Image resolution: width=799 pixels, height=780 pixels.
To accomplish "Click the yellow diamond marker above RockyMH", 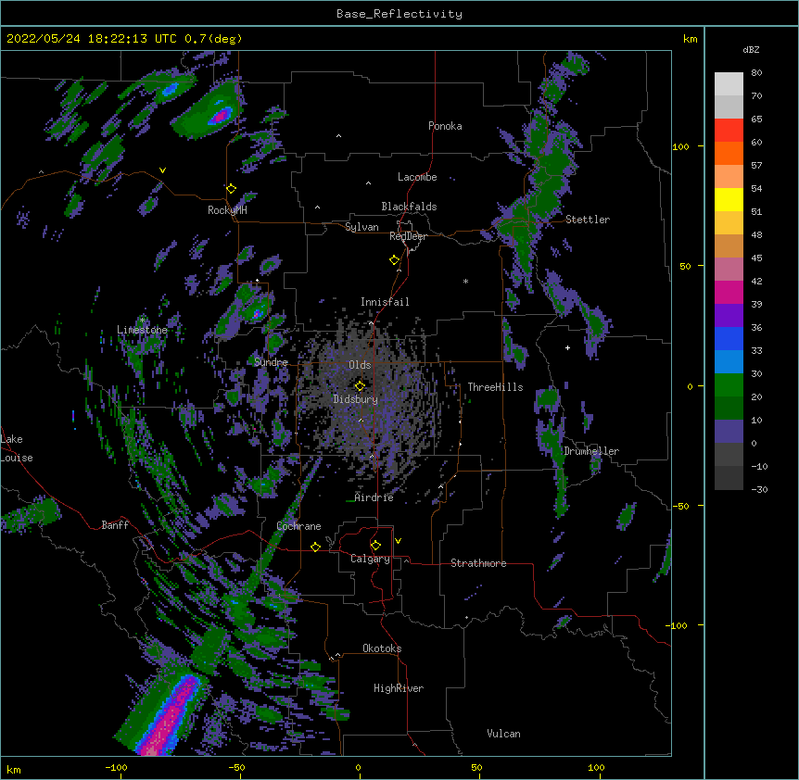I will pos(232,188).
